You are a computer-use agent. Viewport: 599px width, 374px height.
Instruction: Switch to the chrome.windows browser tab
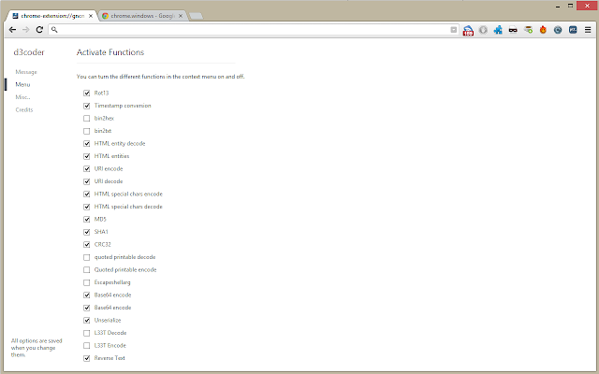pyautogui.click(x=143, y=16)
